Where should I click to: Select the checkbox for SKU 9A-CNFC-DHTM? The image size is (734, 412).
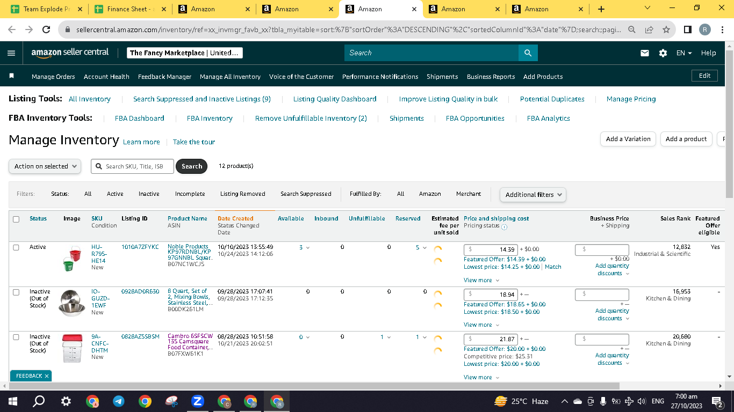pos(16,337)
